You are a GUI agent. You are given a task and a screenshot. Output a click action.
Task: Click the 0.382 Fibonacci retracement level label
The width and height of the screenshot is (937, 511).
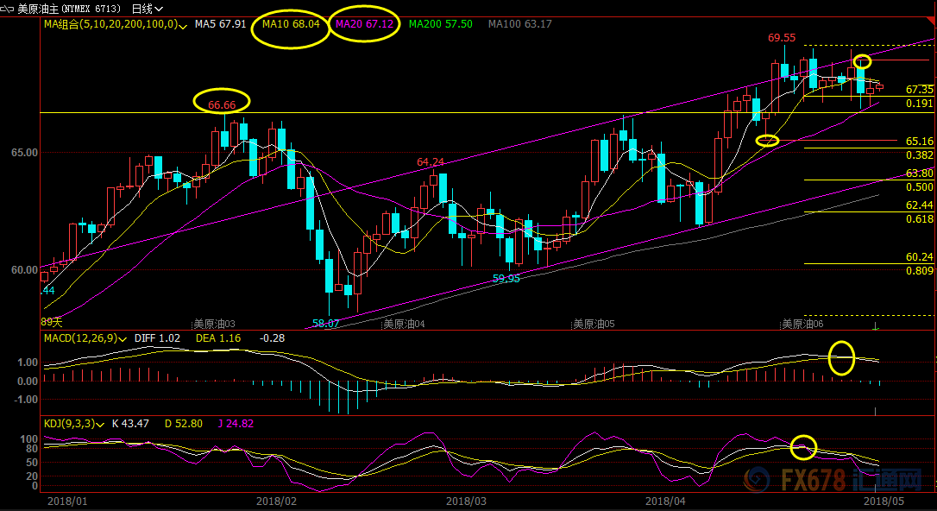(x=919, y=155)
